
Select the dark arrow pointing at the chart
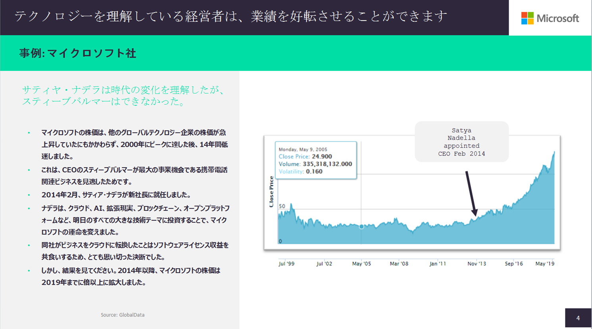pyautogui.click(x=471, y=193)
